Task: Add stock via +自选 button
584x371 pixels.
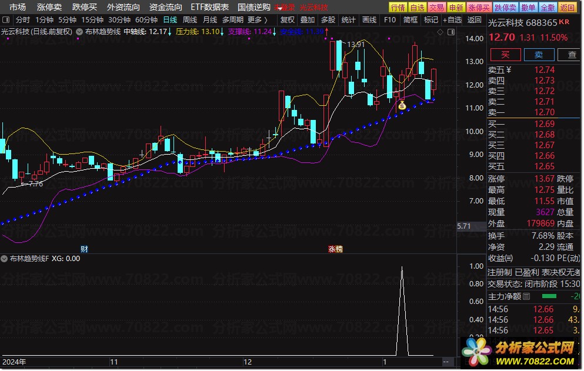Action: point(452,20)
